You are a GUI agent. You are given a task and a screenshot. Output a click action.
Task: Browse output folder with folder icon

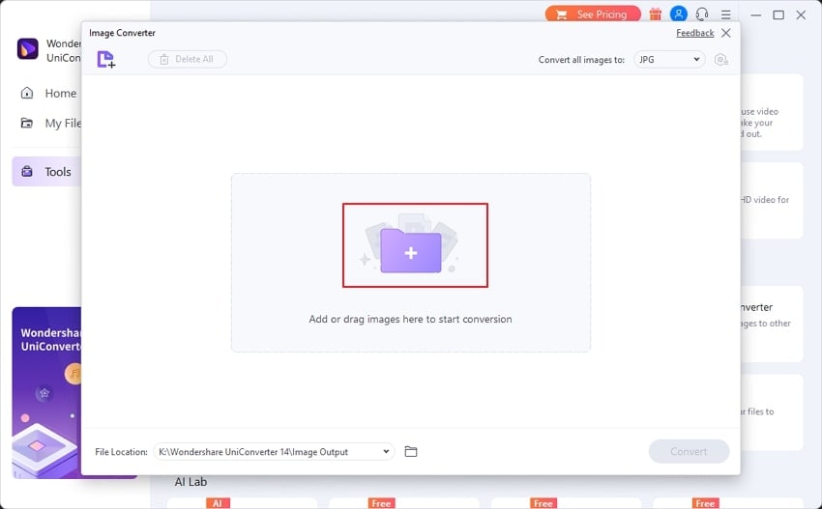pyautogui.click(x=411, y=451)
